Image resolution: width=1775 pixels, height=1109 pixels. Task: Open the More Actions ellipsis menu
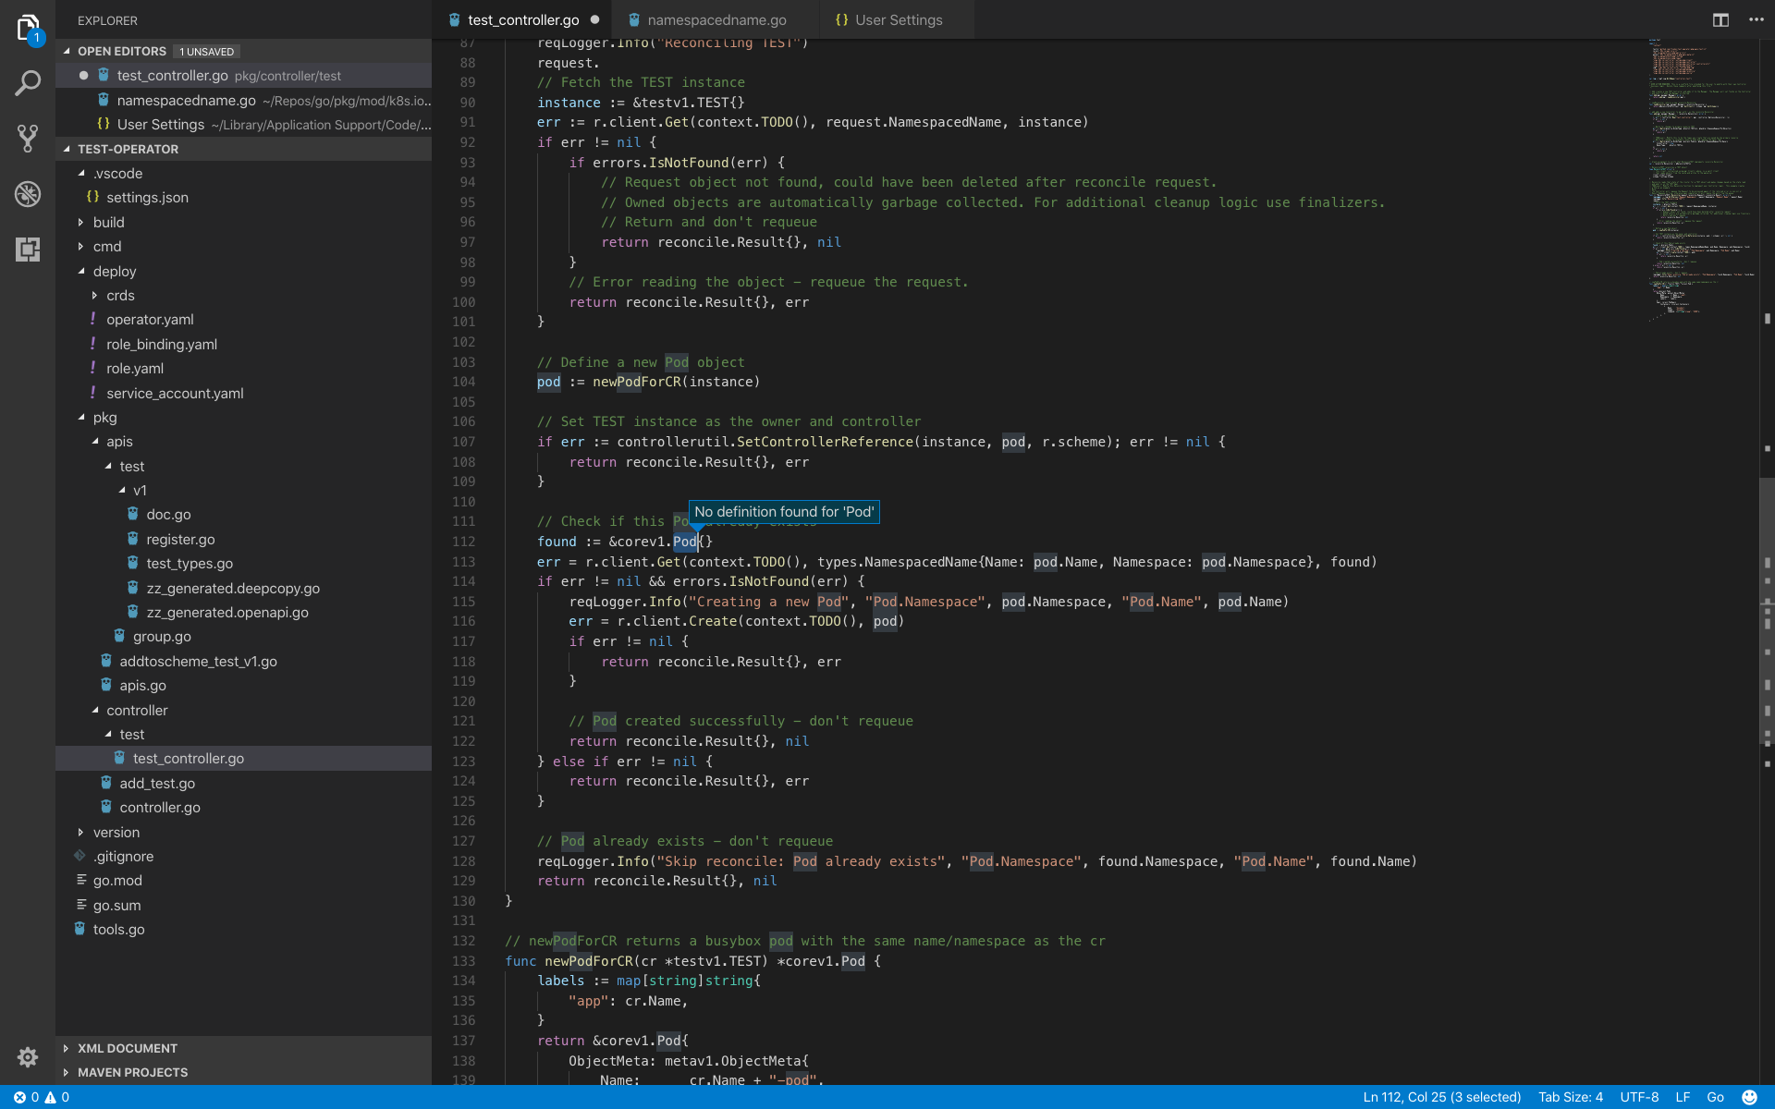click(x=1756, y=19)
